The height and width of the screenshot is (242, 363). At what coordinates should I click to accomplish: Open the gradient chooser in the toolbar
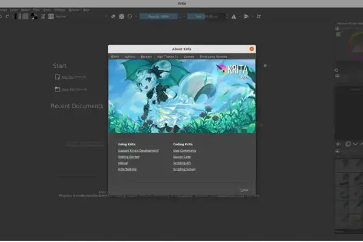point(18,16)
